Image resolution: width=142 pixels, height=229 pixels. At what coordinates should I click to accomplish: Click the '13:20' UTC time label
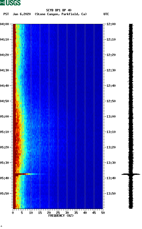pos(111,147)
